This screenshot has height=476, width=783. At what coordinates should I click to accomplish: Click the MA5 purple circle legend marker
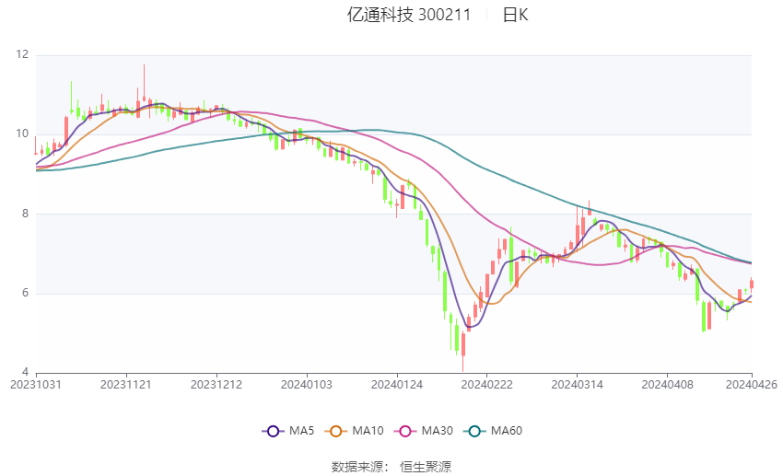(x=273, y=430)
